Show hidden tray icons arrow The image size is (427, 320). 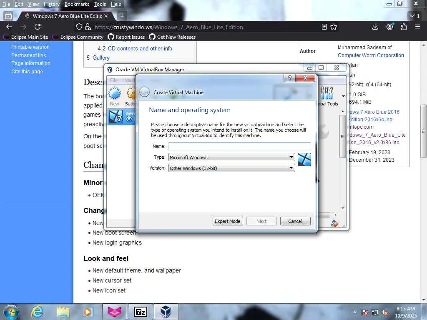click(354, 312)
